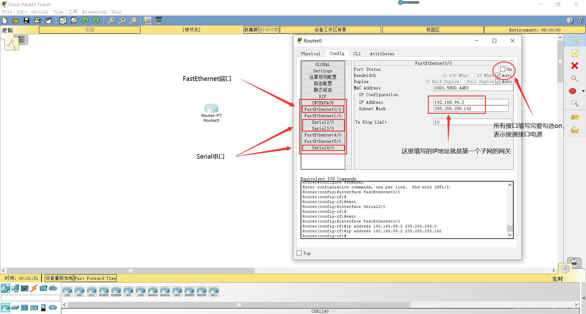
Task: Click the Print icon in toolbar
Action: click(x=38, y=20)
